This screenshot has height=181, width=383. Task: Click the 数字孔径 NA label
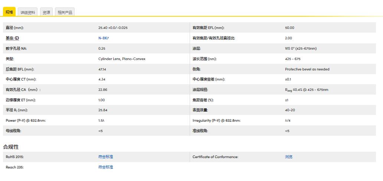coord(16,48)
